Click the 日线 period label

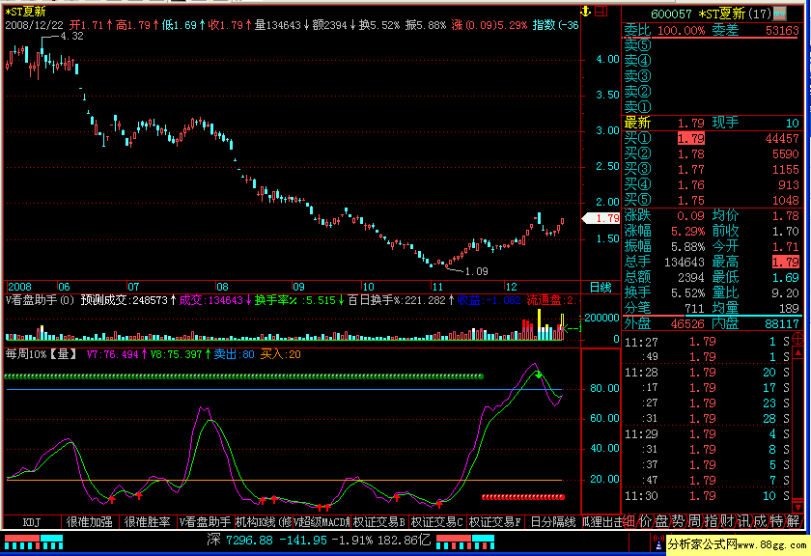[x=601, y=288]
